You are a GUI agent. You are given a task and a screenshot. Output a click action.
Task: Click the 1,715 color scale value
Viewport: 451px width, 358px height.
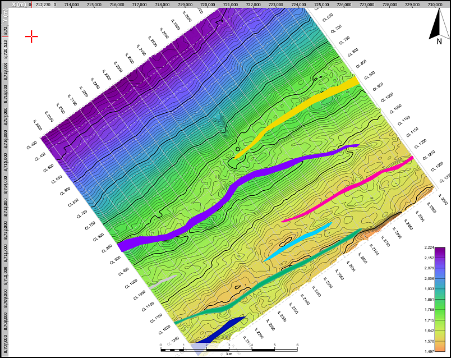[x=429, y=320]
